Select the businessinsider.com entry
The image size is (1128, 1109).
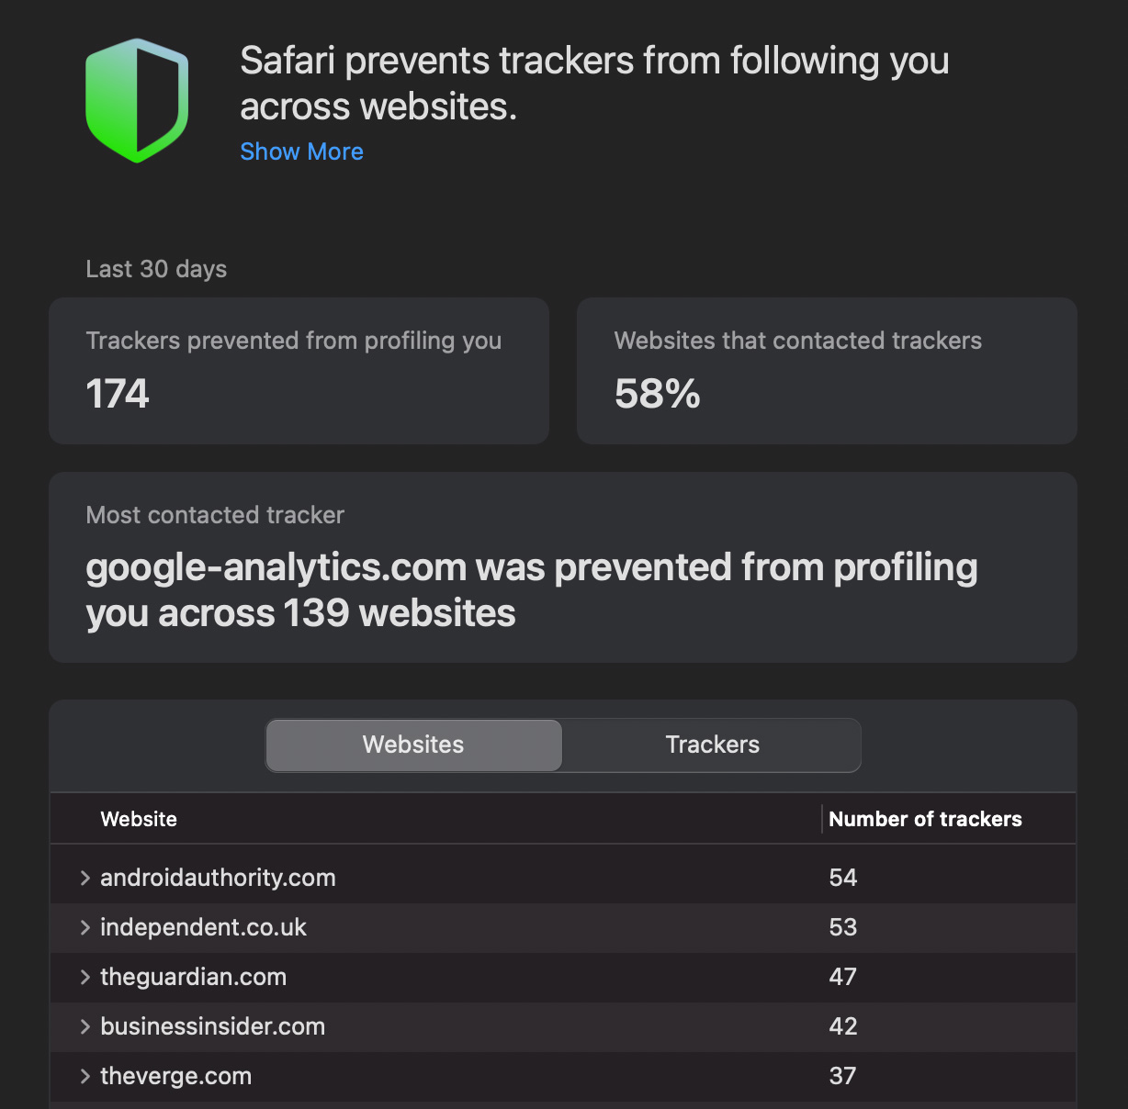click(212, 1026)
